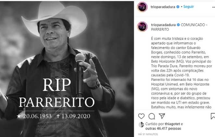
Task: Open comments with the speech bubble icon
Action: click(152, 116)
